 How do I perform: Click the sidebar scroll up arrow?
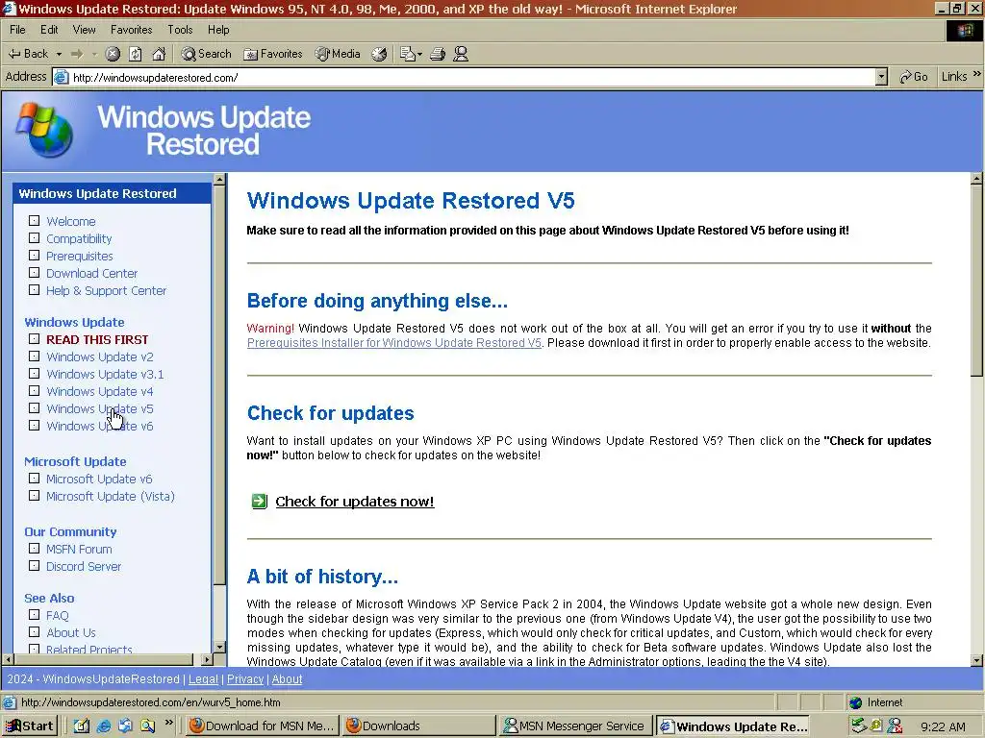[x=219, y=180]
